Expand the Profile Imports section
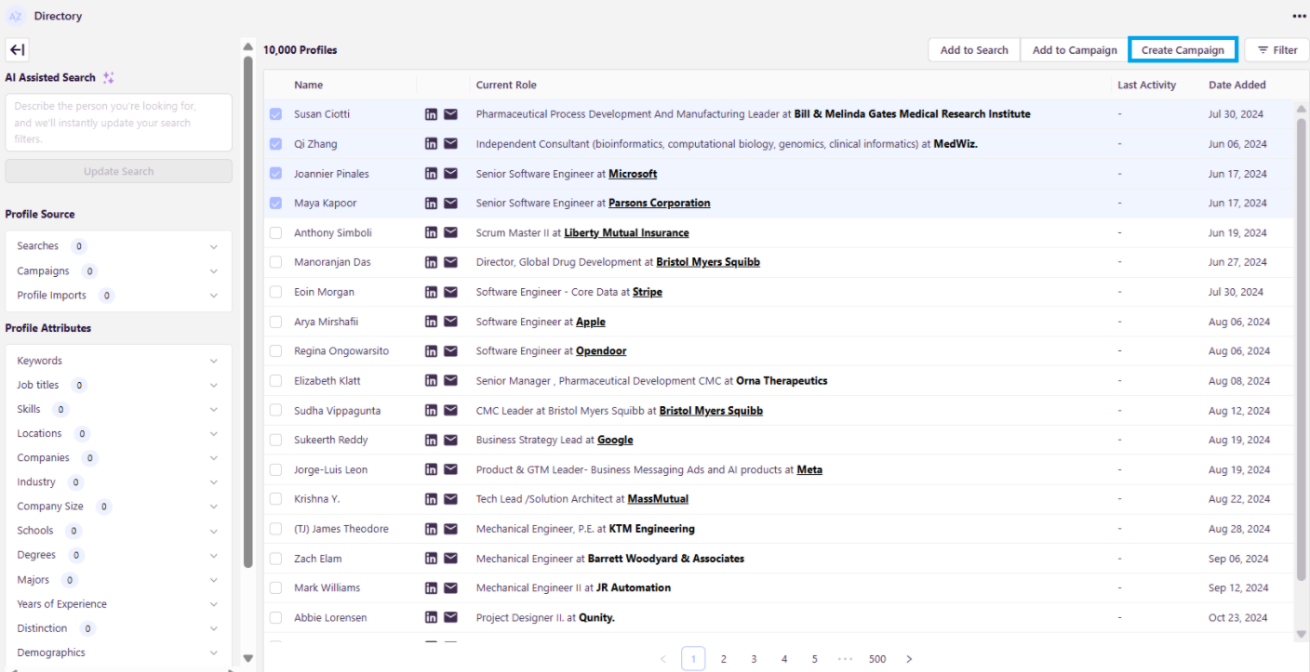 [118, 296]
